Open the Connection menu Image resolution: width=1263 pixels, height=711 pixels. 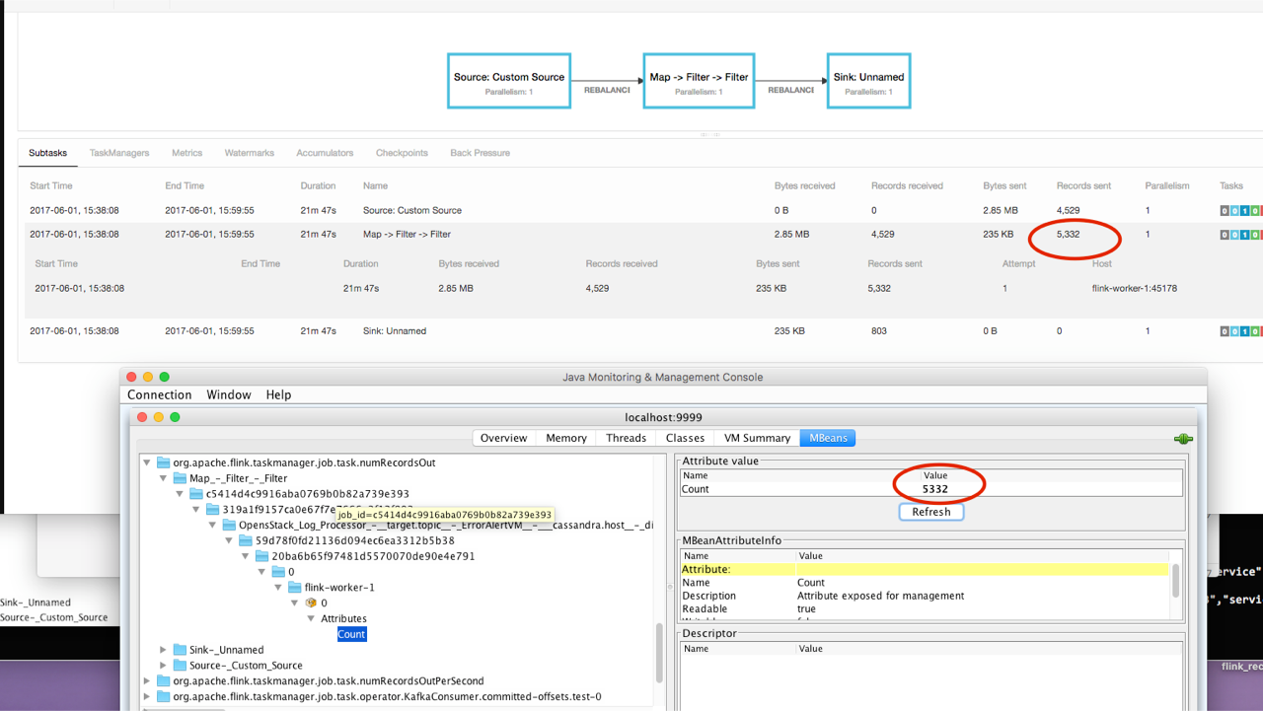click(159, 394)
